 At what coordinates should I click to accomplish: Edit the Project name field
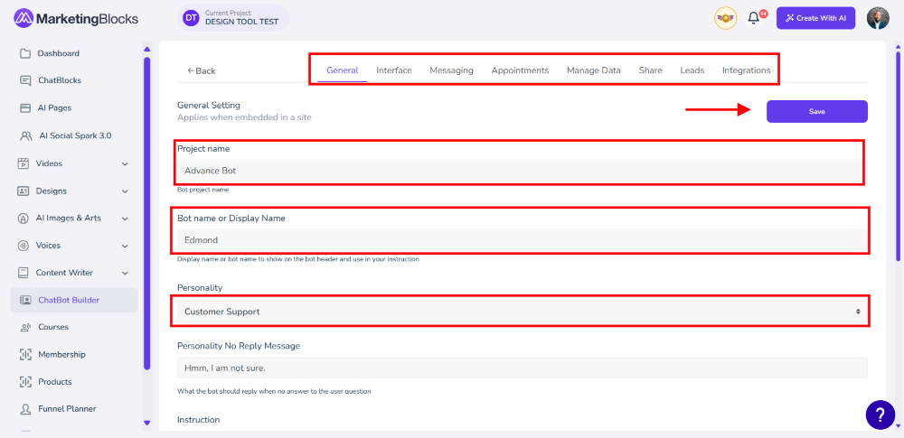click(522, 171)
